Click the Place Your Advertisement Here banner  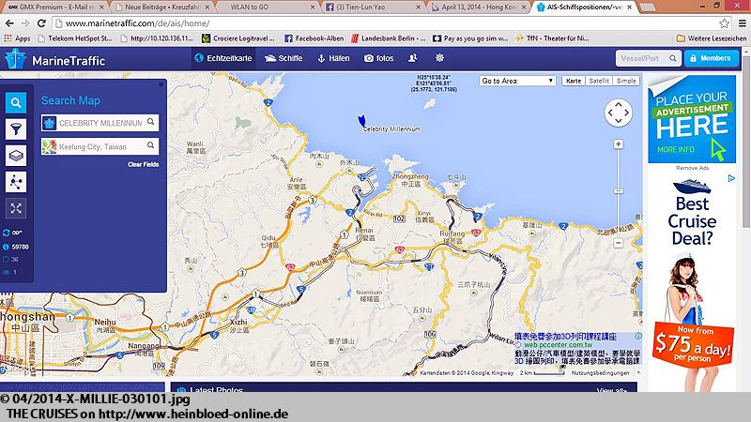pyautogui.click(x=692, y=119)
